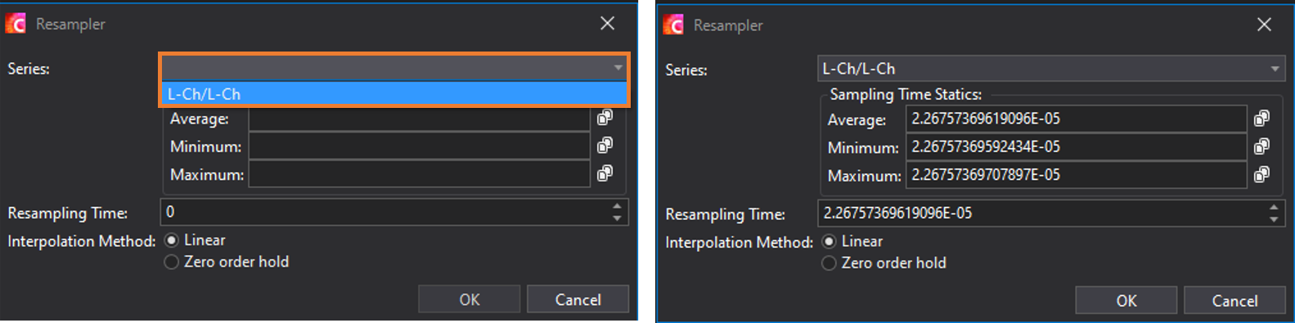The image size is (1295, 323).
Task: Copy the Maximum value in left dialog
Action: point(605,173)
